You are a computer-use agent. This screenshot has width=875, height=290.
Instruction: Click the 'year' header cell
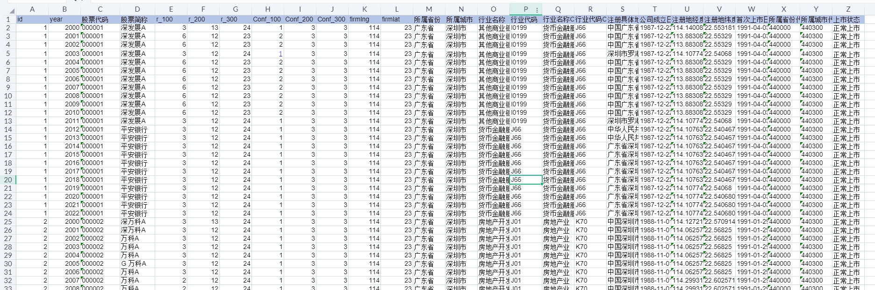coord(65,20)
